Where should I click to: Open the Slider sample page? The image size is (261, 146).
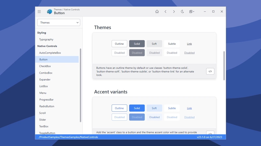42,120
